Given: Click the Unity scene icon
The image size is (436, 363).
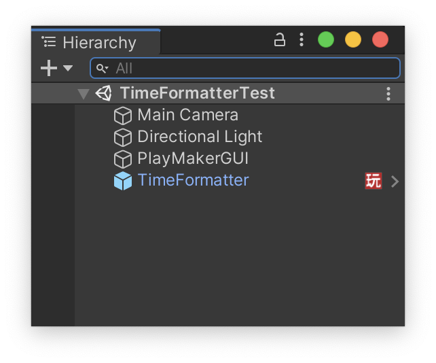Looking at the screenshot, I should (x=104, y=93).
